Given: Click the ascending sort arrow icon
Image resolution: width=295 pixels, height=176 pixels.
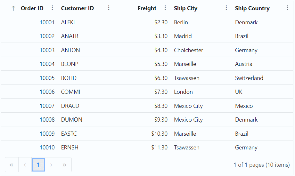Looking at the screenshot, I should (x=13, y=8).
